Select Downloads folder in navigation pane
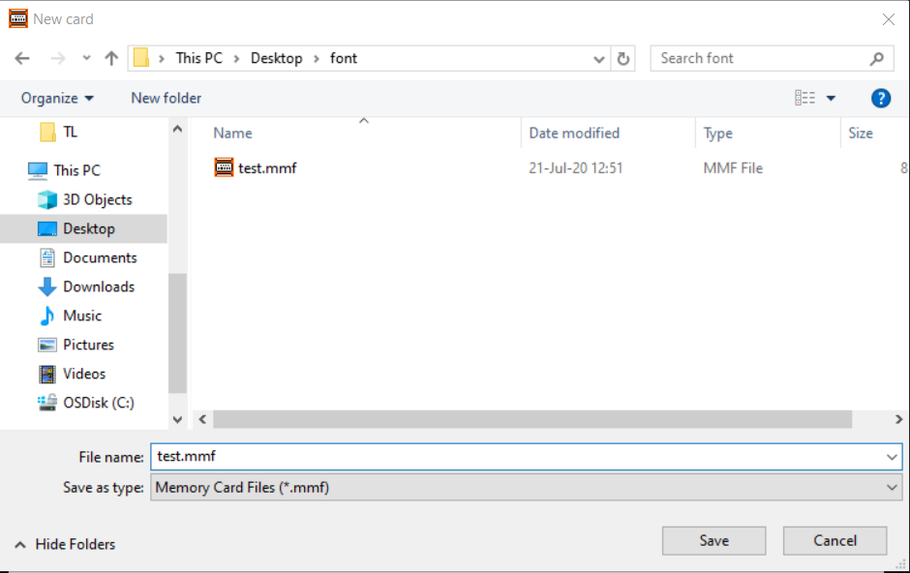The width and height of the screenshot is (910, 573). (x=98, y=286)
